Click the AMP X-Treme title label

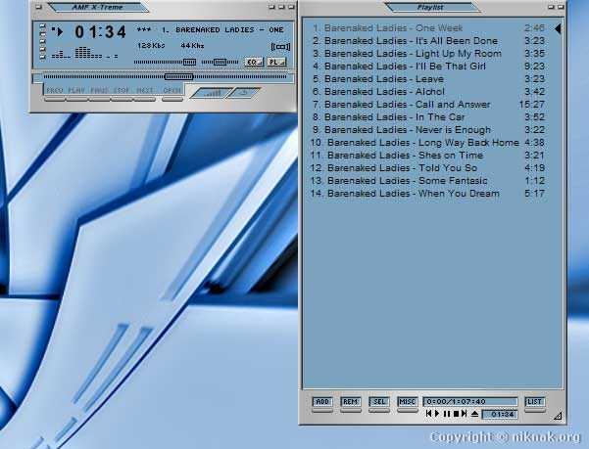point(97,7)
